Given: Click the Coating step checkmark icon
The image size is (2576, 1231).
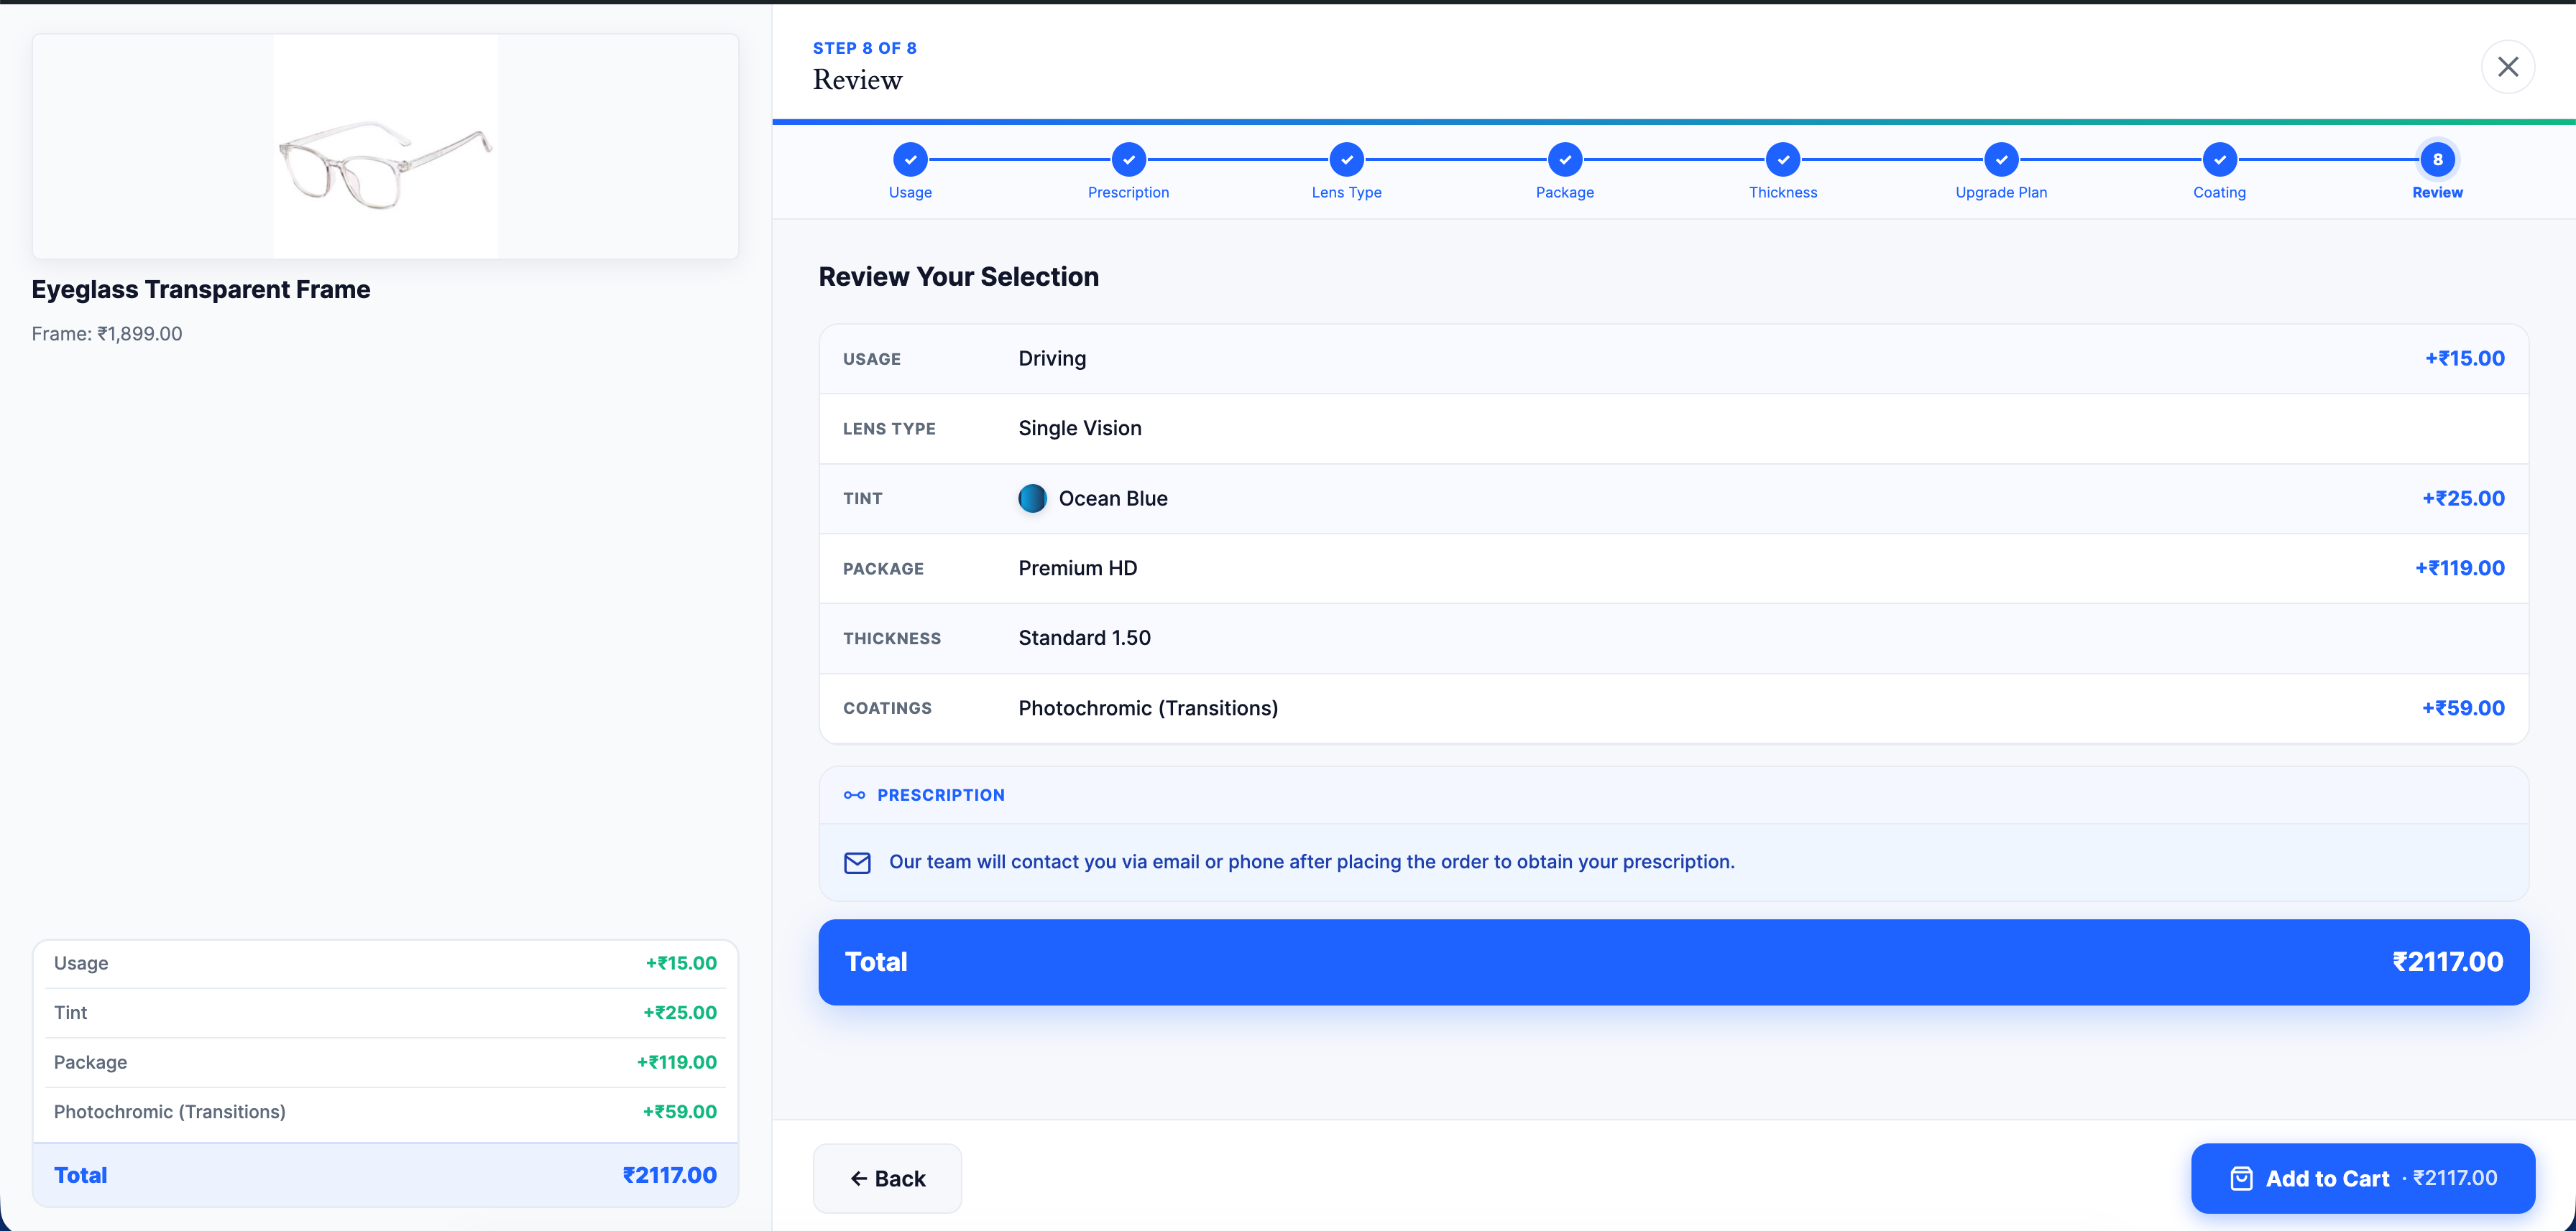Looking at the screenshot, I should [x=2219, y=159].
